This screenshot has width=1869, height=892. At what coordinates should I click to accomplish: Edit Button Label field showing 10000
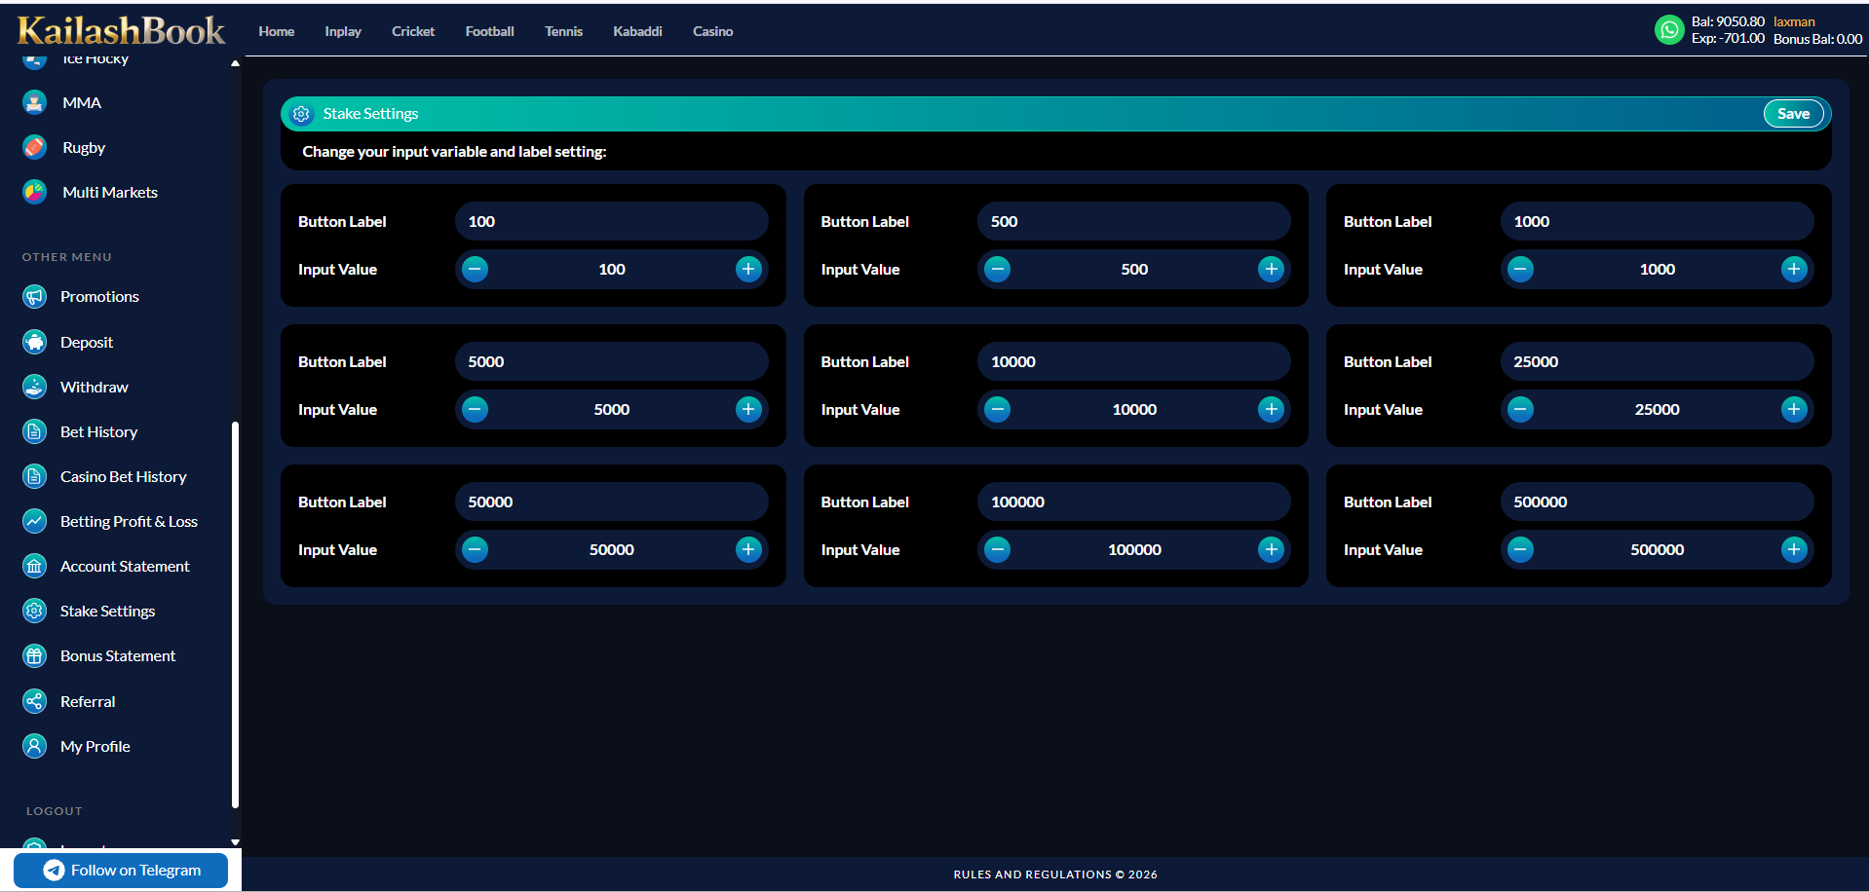click(1133, 361)
